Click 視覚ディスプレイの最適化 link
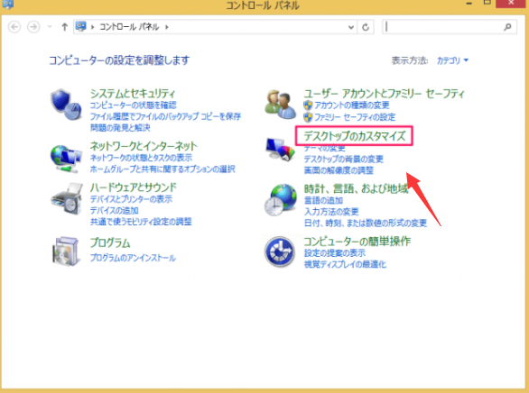 click(x=345, y=264)
